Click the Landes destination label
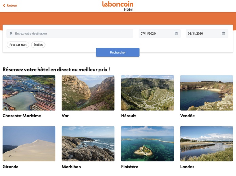 coord(187,167)
